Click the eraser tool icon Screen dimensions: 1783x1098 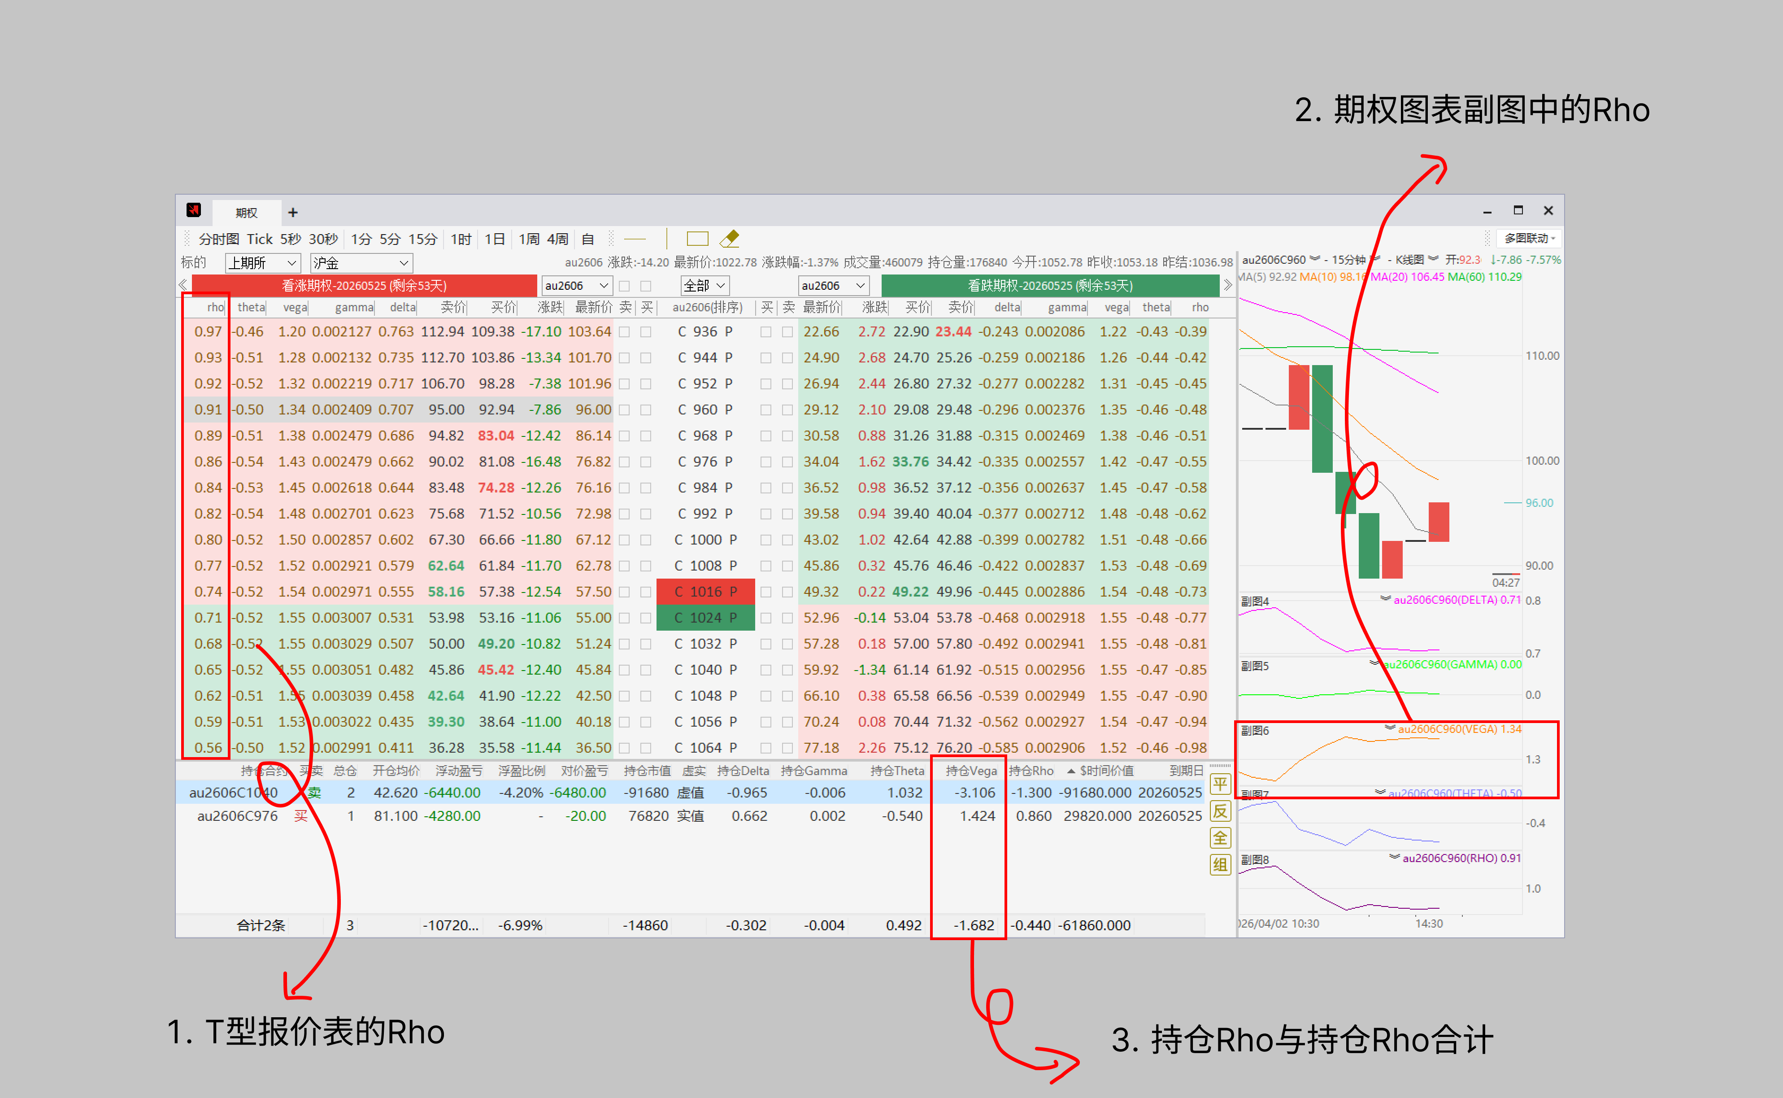click(730, 239)
